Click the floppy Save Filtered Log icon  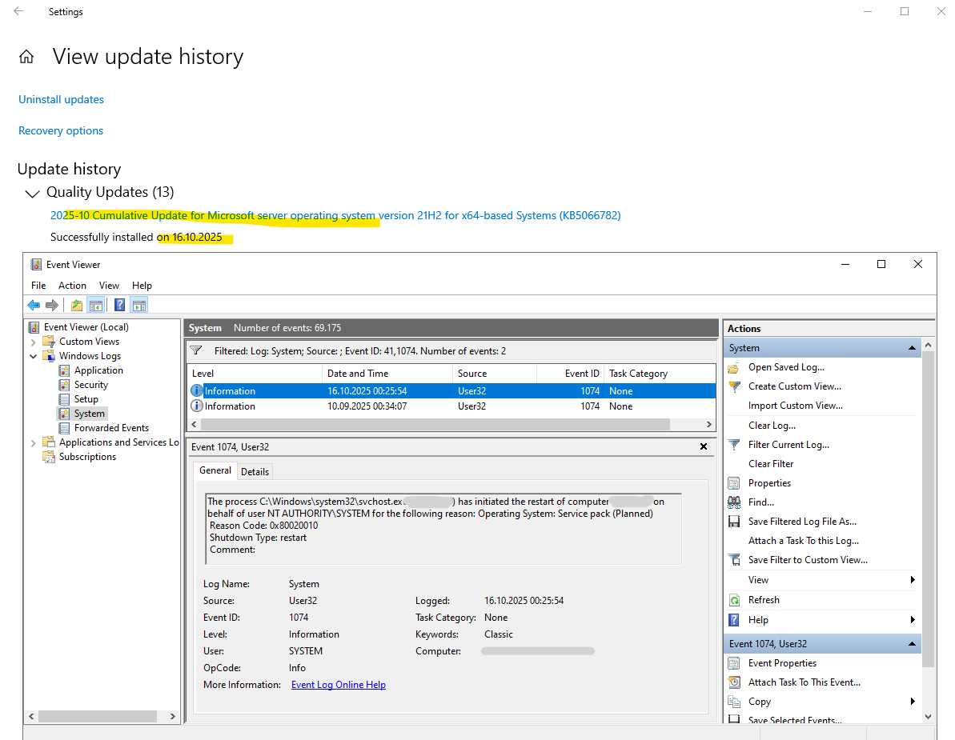tap(734, 522)
